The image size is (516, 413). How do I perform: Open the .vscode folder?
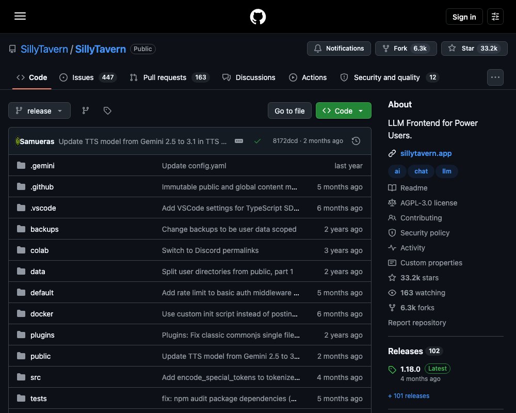pos(43,208)
